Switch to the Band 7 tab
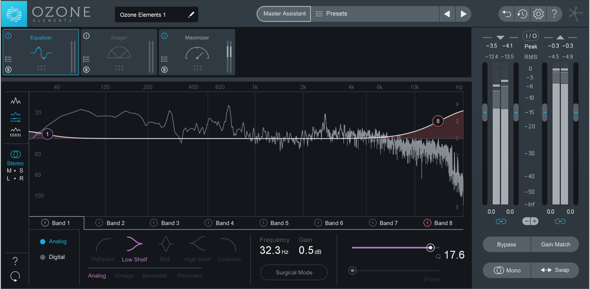590x289 pixels. point(383,223)
